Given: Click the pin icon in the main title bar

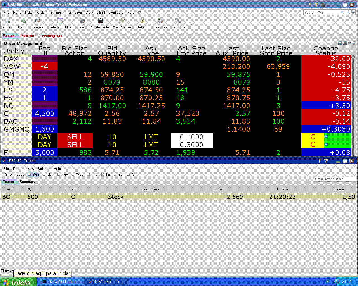Looking at the screenshot, I should (x=310, y=4).
